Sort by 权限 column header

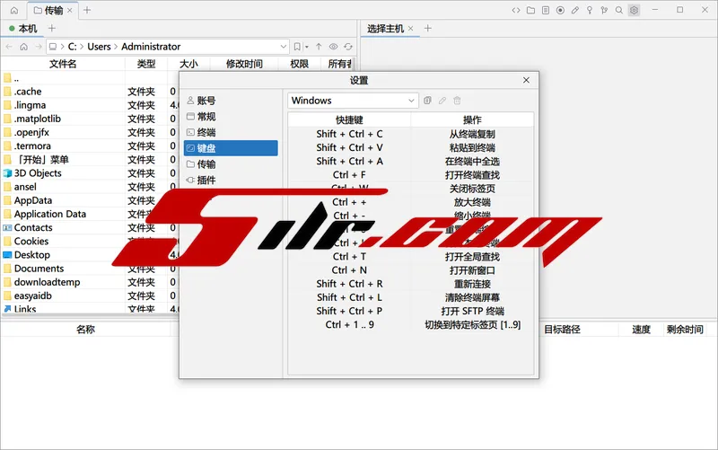click(x=299, y=64)
